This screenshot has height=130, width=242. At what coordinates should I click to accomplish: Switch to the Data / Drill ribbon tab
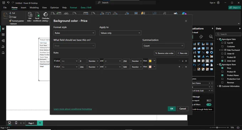click(86, 7)
